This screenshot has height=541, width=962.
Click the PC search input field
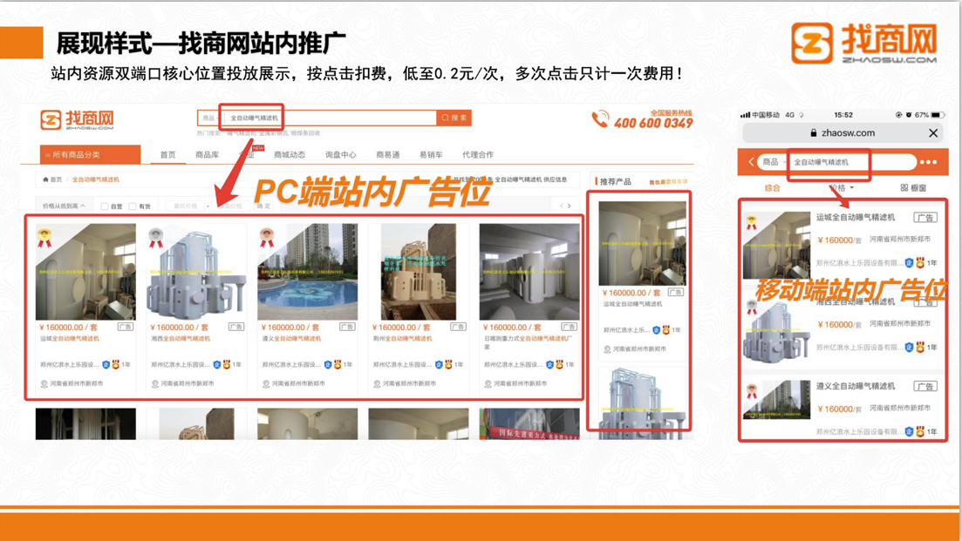(330, 118)
